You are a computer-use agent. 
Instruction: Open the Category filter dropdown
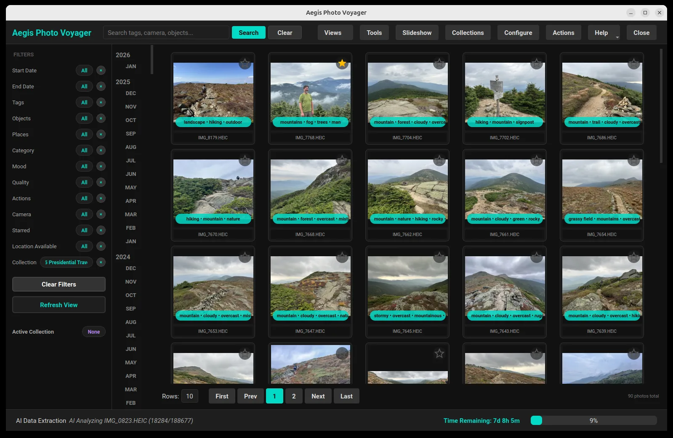[x=84, y=150]
